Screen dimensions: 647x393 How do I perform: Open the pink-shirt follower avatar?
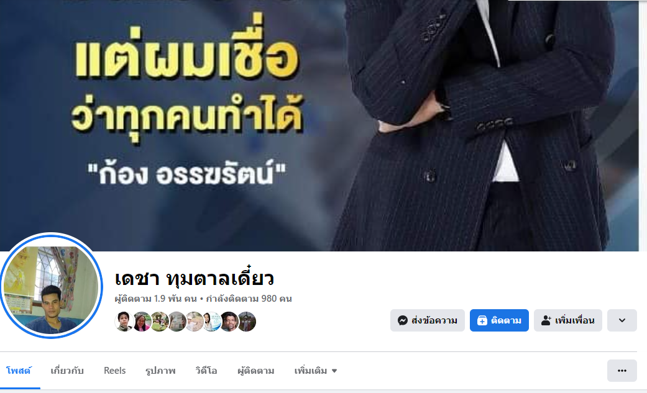(142, 322)
